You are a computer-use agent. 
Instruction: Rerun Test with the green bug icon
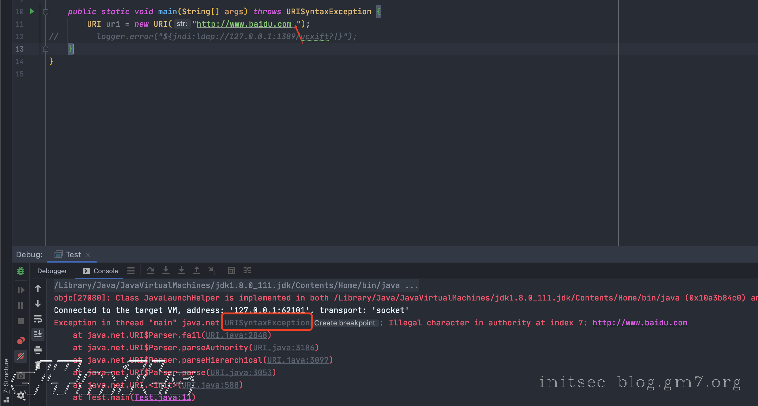[21, 271]
